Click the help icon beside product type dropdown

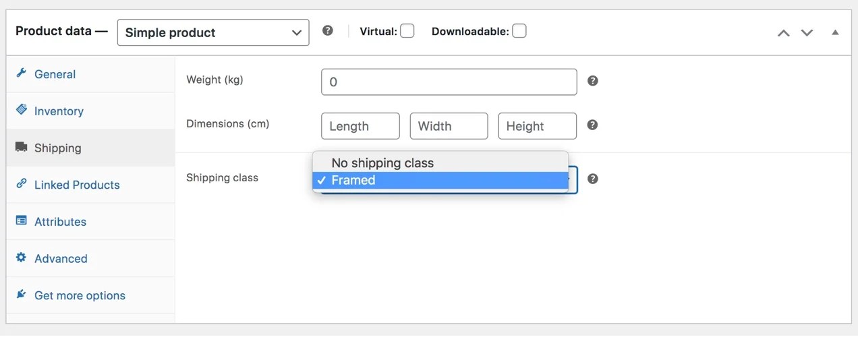tap(328, 31)
